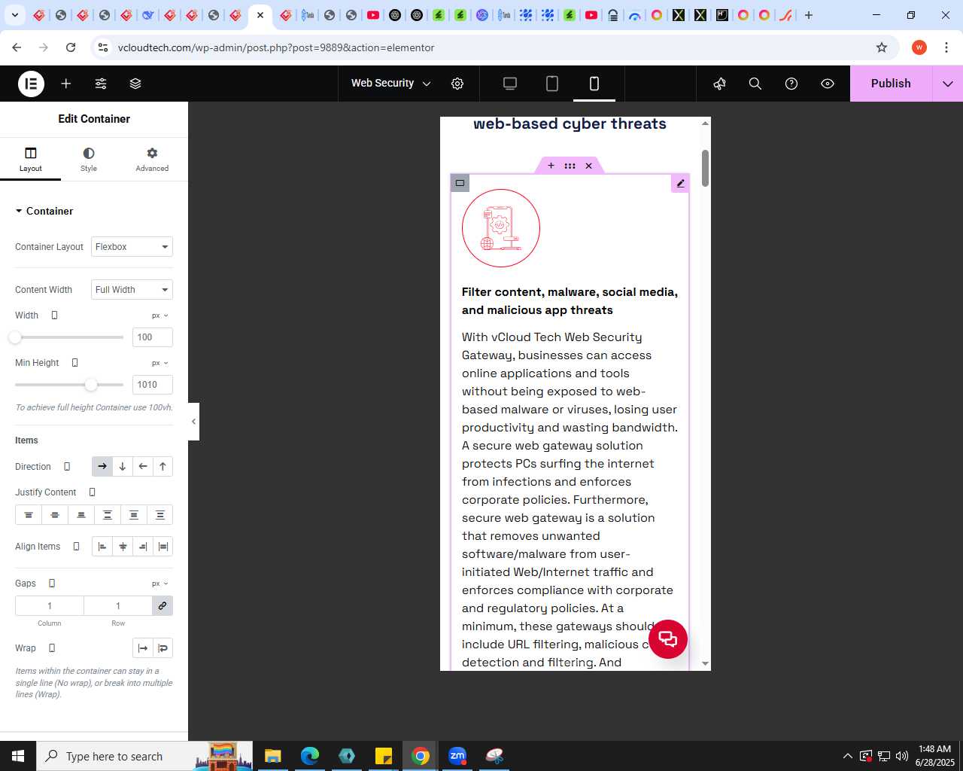This screenshot has height=771, width=963.
Task: Open the browser tab search dropdown
Action: 14,15
